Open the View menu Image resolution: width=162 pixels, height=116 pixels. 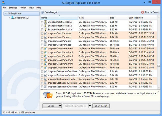click(31, 8)
